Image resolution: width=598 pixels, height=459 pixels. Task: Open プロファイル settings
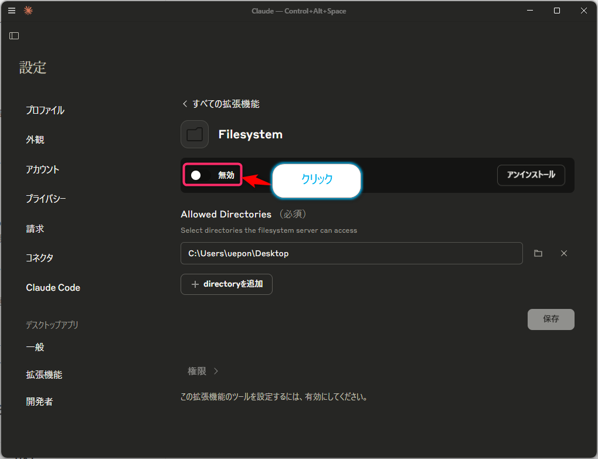pyautogui.click(x=45, y=110)
